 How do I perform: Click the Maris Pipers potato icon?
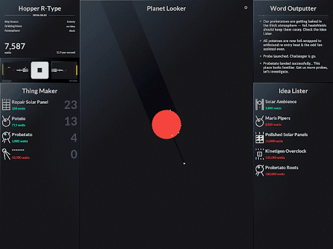(x=260, y=121)
